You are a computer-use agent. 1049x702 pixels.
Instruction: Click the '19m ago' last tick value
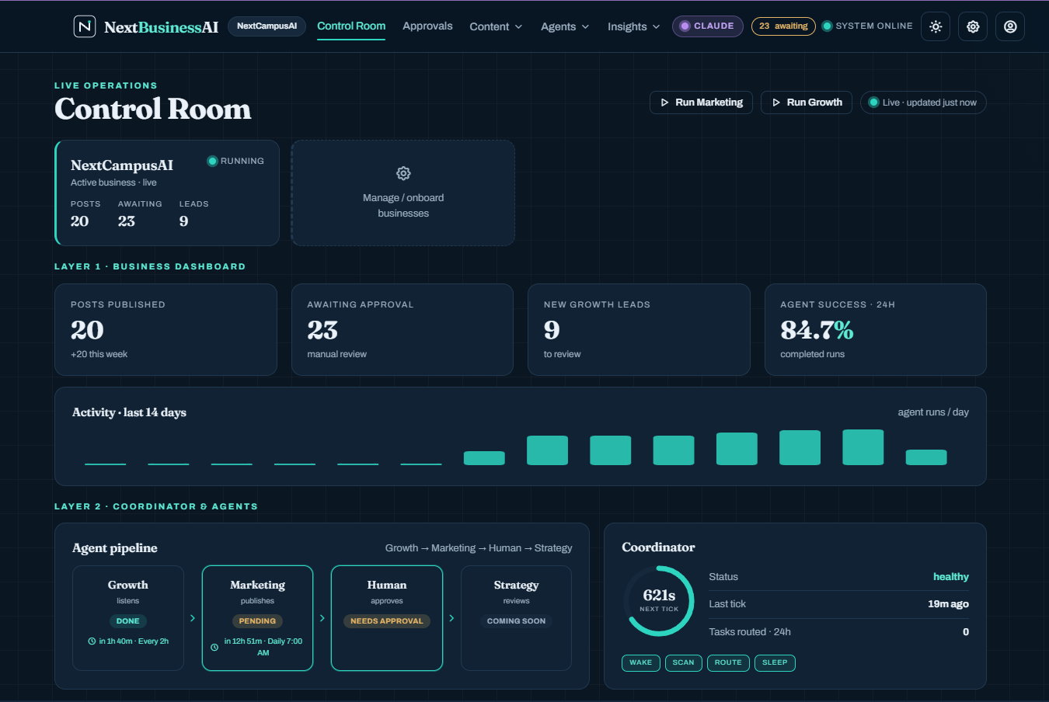point(948,604)
